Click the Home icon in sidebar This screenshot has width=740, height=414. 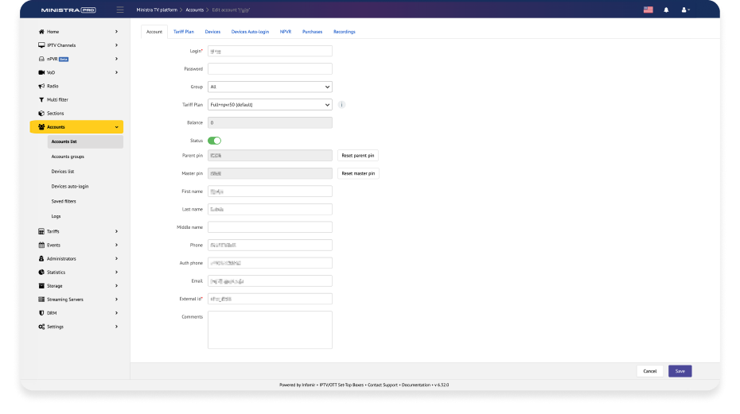(x=41, y=32)
